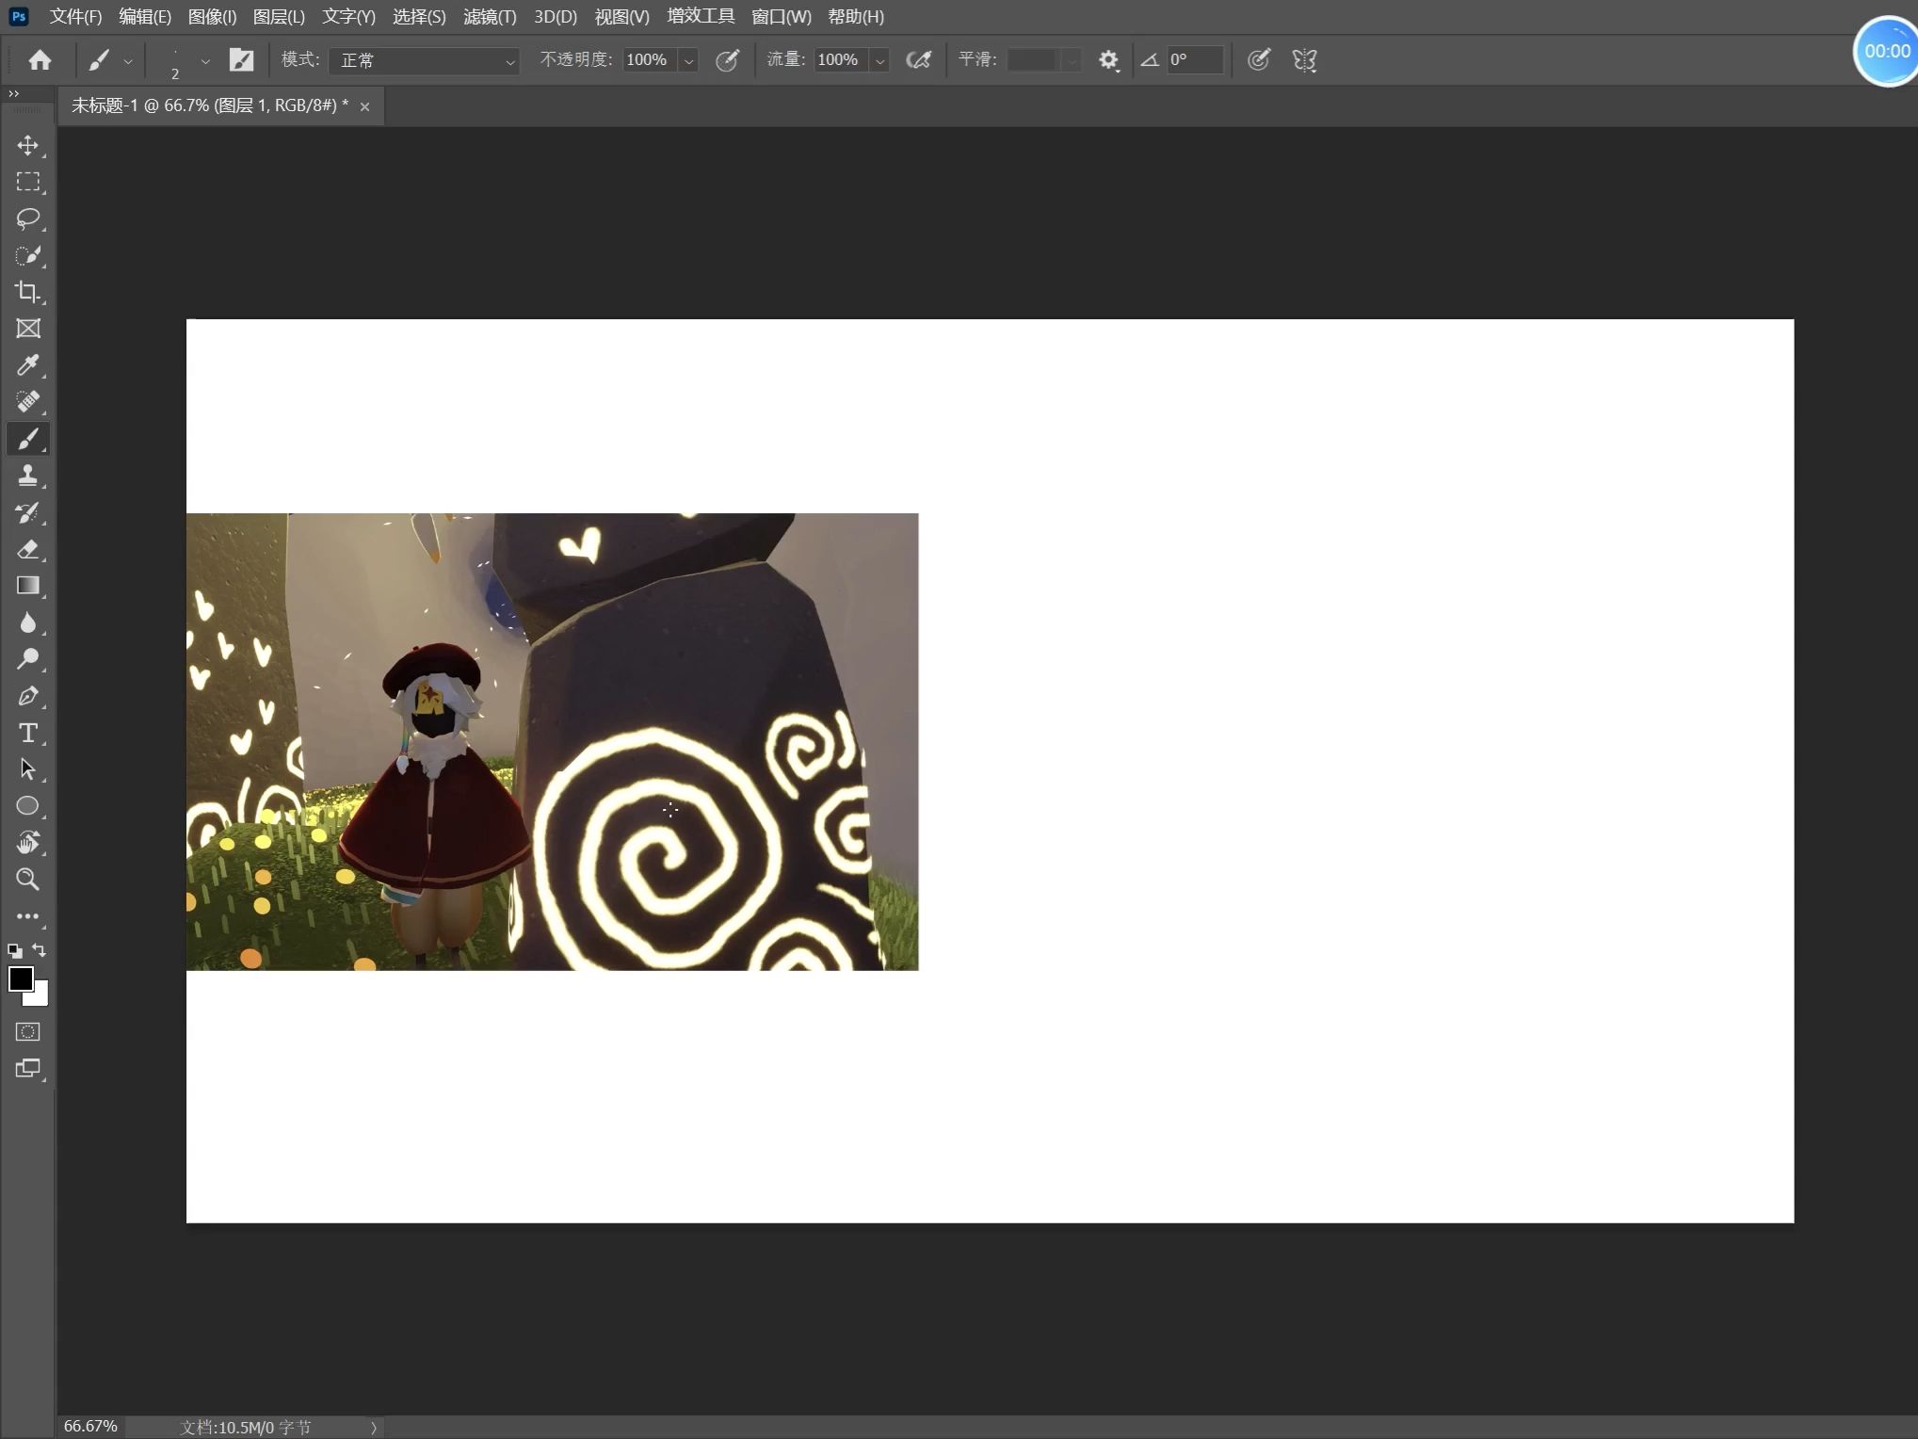Open the tool preset picker arrow
Image resolution: width=1918 pixels, height=1439 pixels.
tap(128, 61)
